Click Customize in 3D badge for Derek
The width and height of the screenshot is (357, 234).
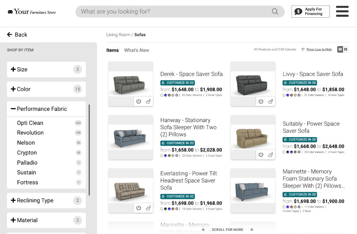177,83
